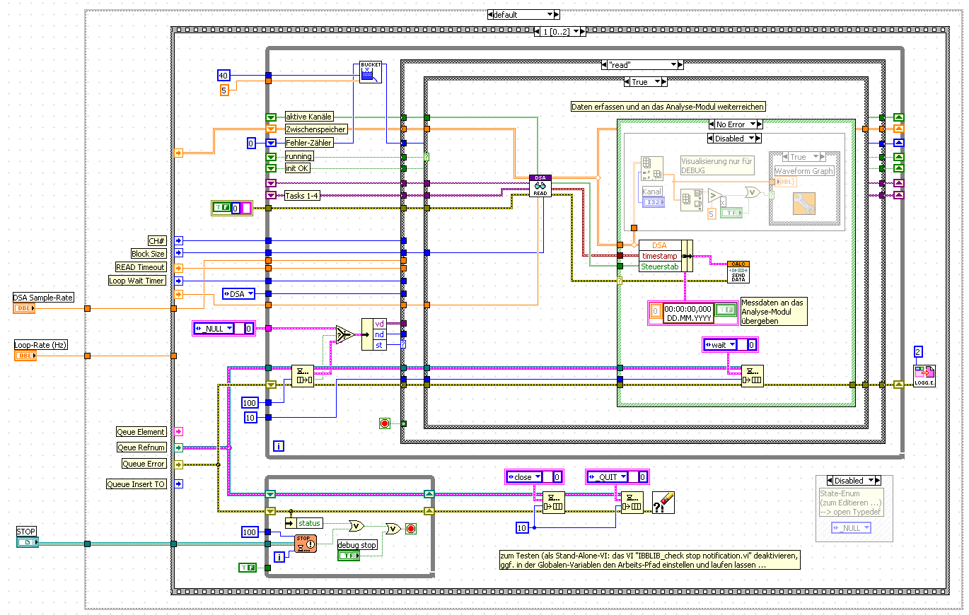Select the terminal next to READ Timeout
969x615 pixels.
179,267
